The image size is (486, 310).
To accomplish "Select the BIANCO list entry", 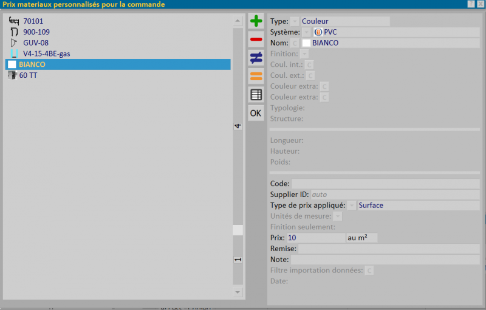I will (x=118, y=64).
